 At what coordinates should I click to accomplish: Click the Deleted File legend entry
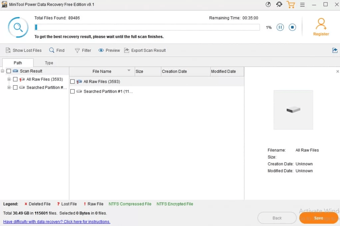pyautogui.click(x=37, y=204)
